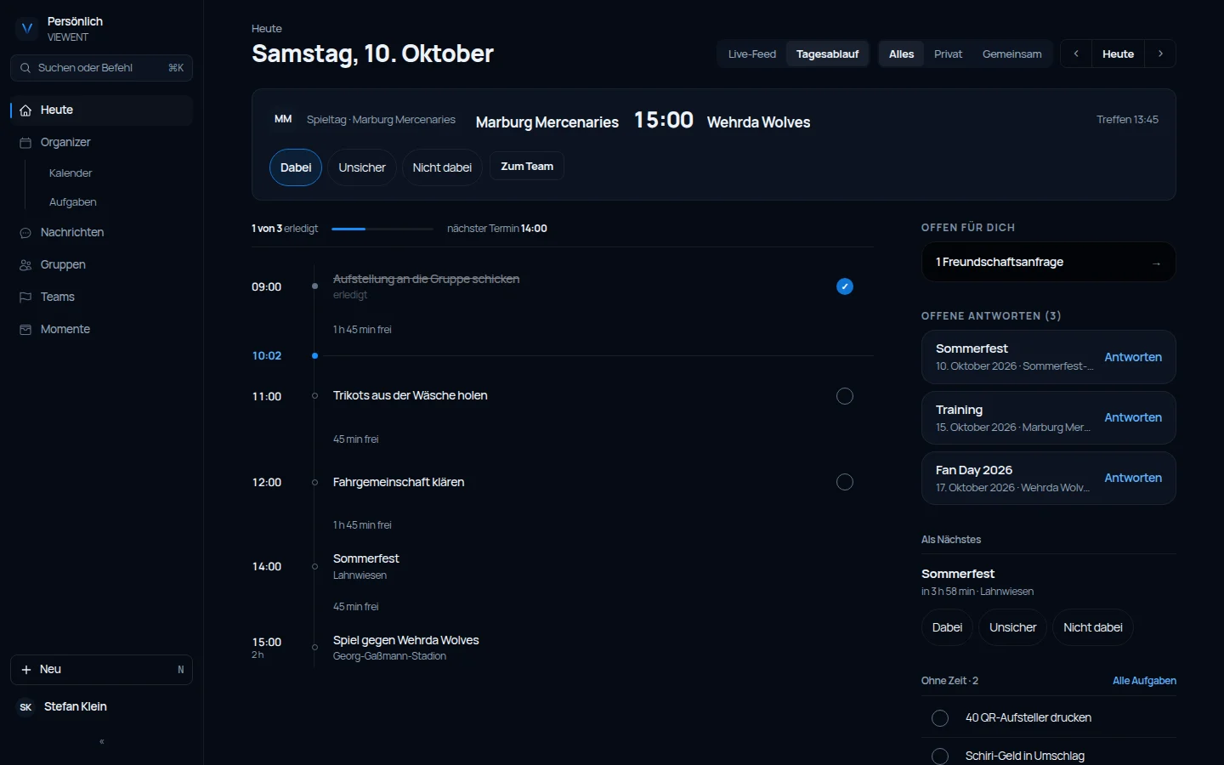This screenshot has height=765, width=1224.
Task: Mark Fahrgemeinschaft klären as done
Action: [845, 482]
